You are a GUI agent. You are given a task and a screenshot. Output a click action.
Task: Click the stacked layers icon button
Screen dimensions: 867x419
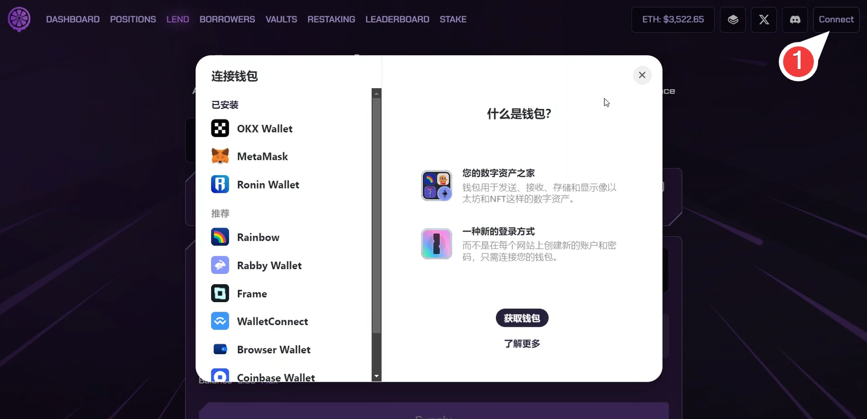733,20
